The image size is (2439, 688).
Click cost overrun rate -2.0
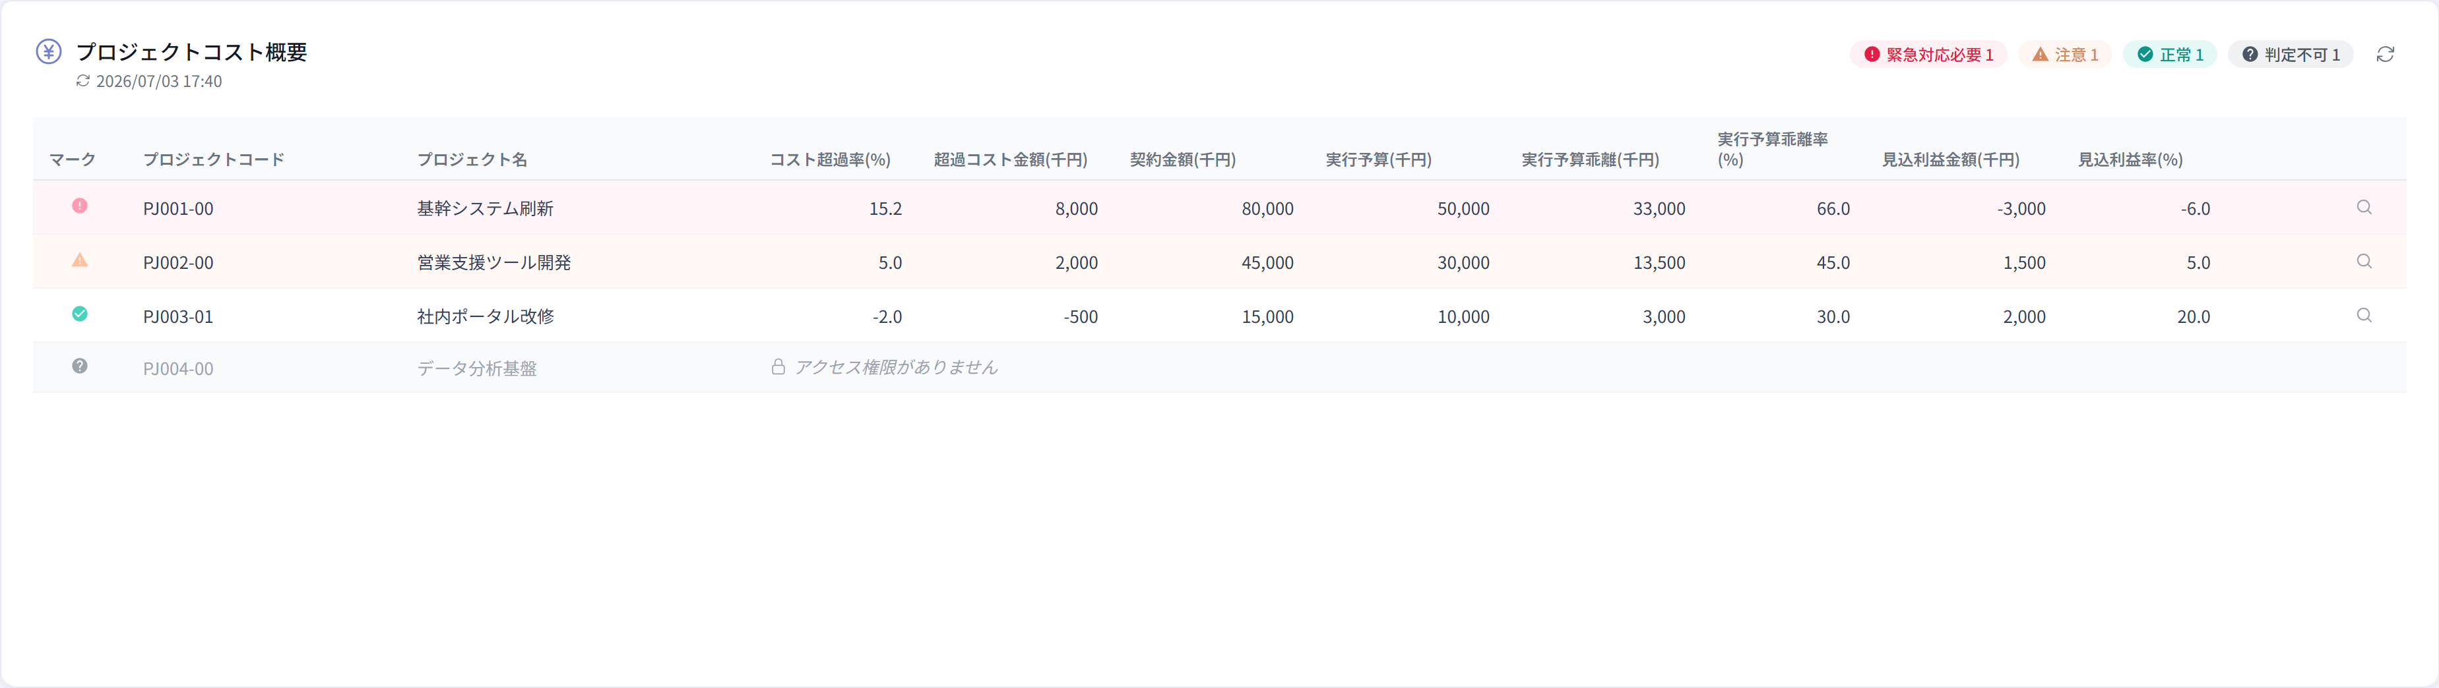coord(887,317)
